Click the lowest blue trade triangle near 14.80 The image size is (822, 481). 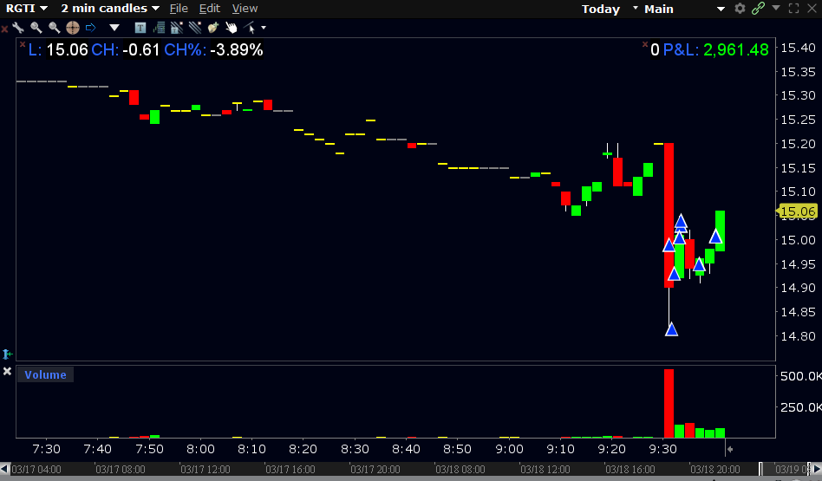(x=671, y=329)
